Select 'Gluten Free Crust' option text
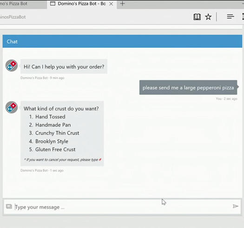 55,150
